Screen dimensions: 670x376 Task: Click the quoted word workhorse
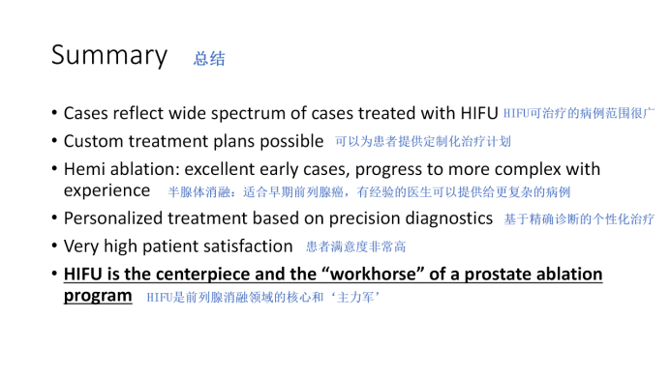point(372,274)
